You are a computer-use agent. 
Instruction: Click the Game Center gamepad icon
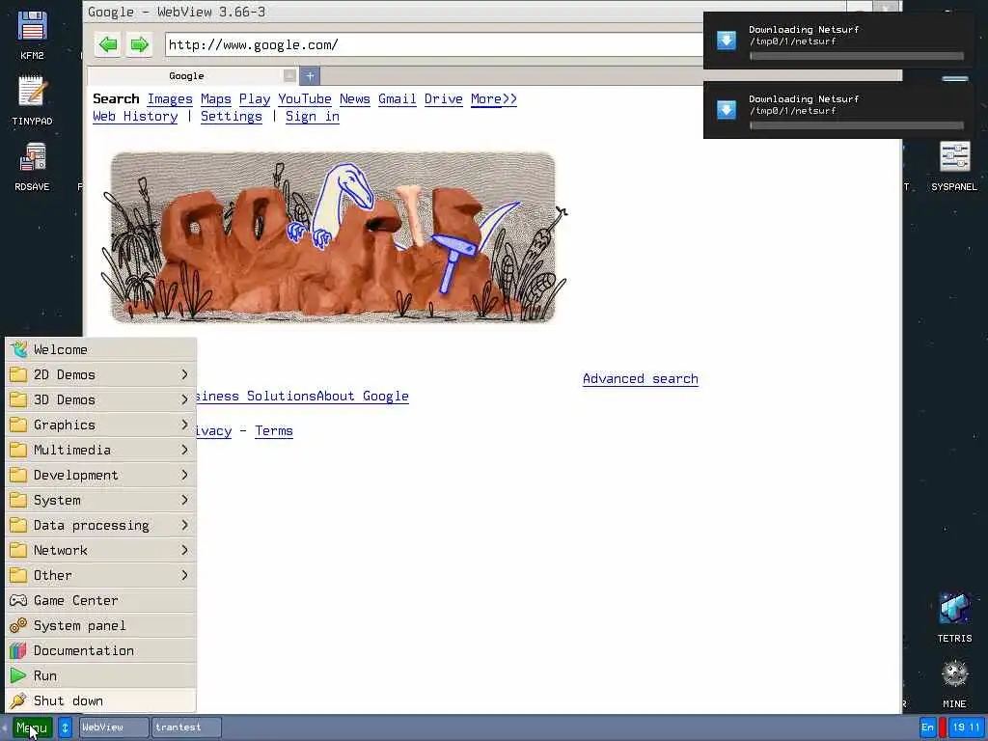pos(18,600)
